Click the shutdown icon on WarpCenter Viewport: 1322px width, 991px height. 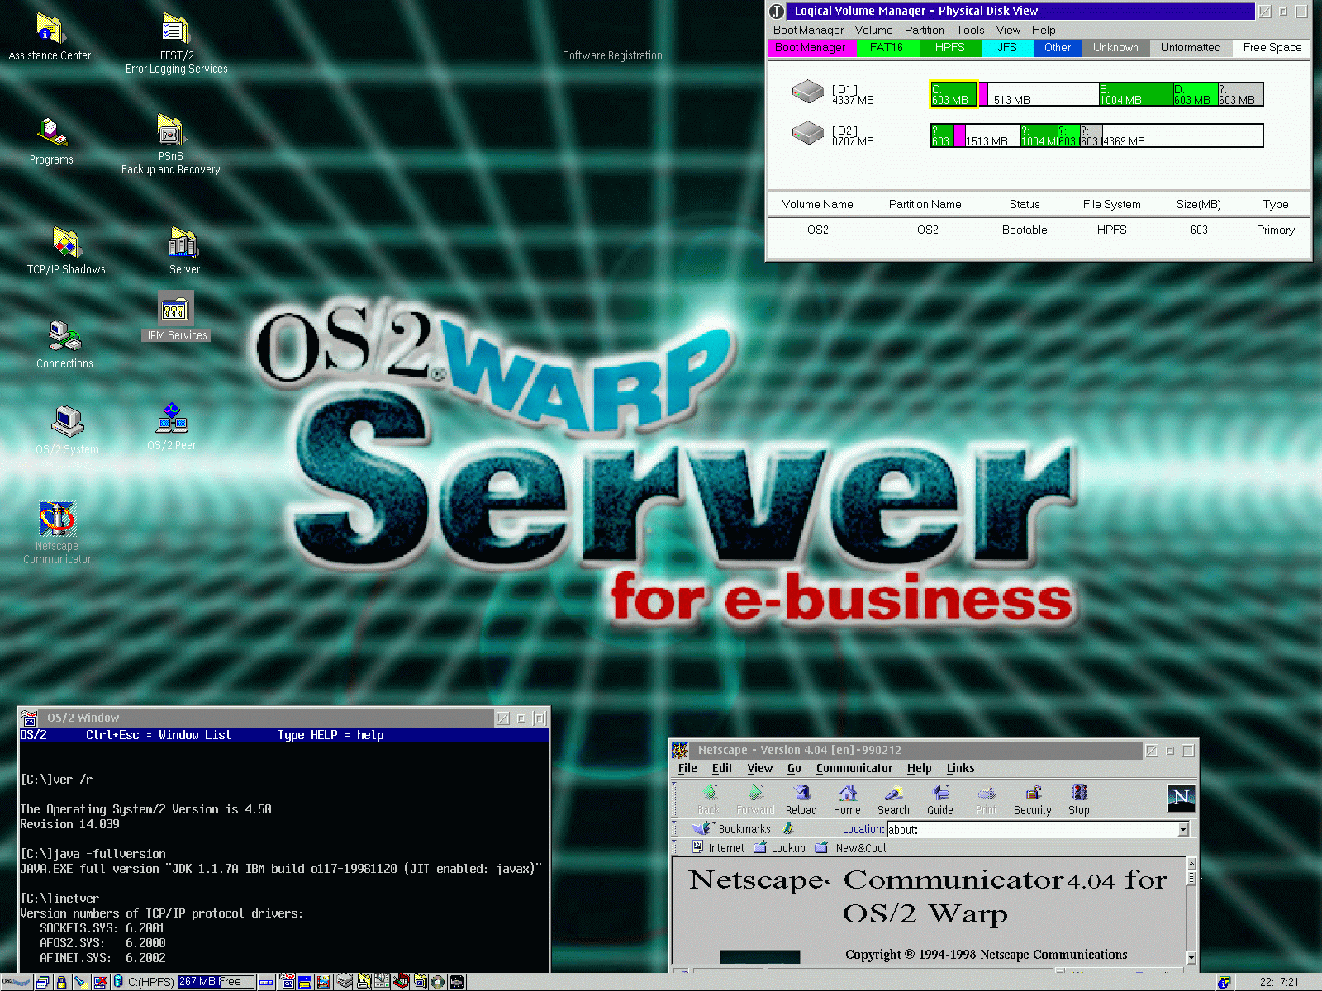point(100,982)
